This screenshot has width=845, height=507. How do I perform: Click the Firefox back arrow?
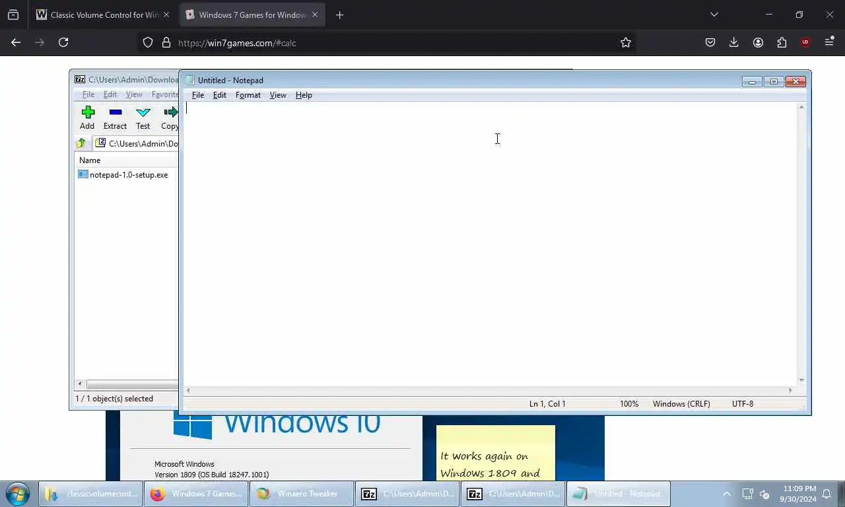(16, 42)
